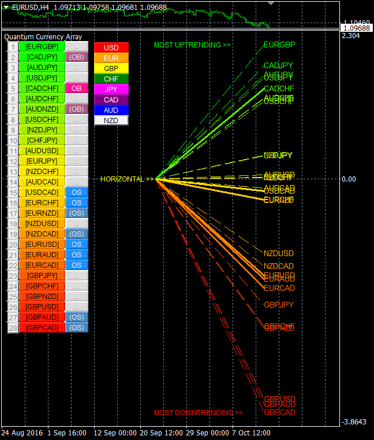Click the NZD currency filter button
The image size is (374, 440).
111,120
